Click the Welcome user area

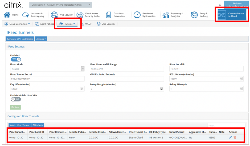click(236, 5)
